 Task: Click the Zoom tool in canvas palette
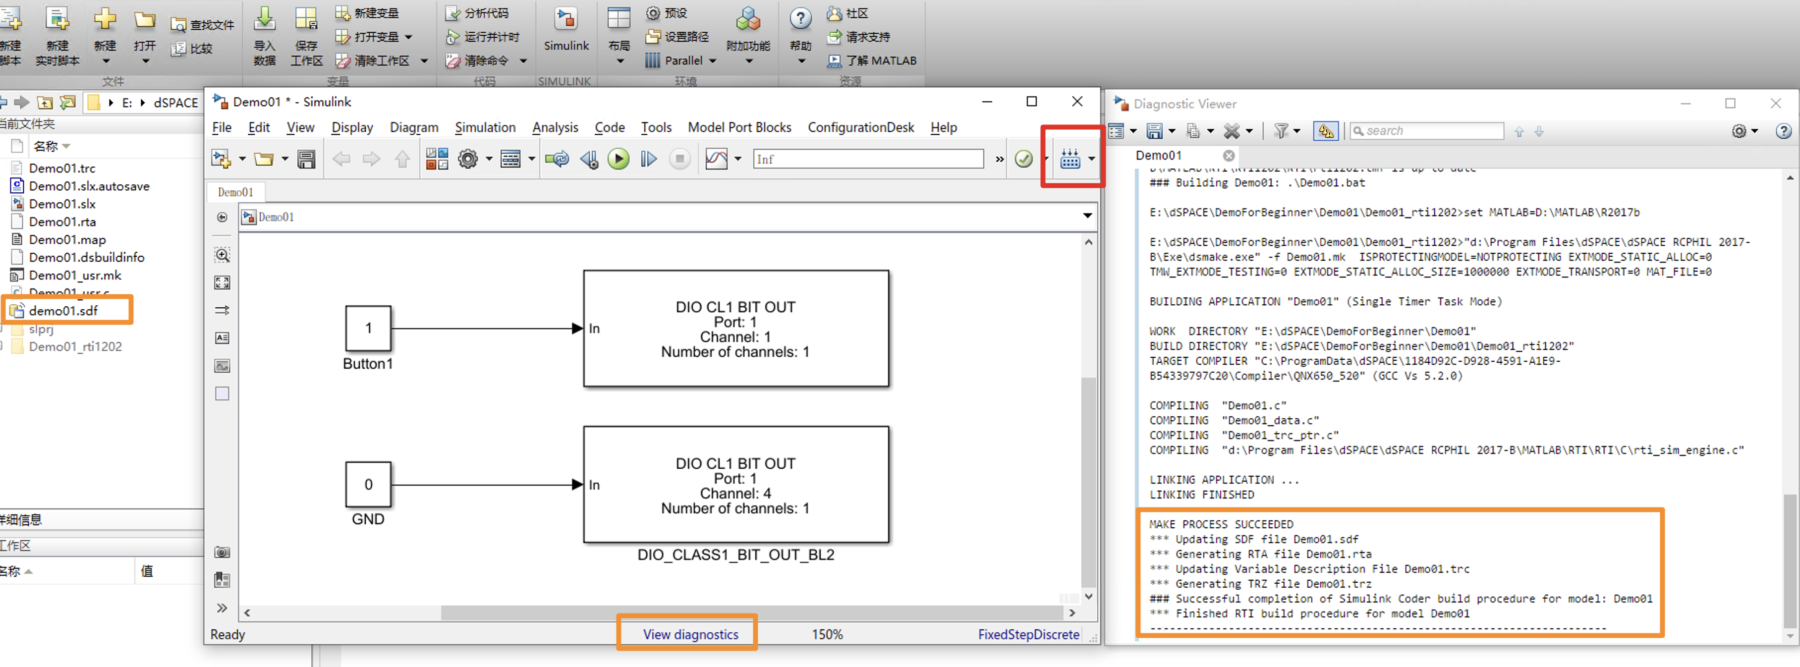point(222,255)
